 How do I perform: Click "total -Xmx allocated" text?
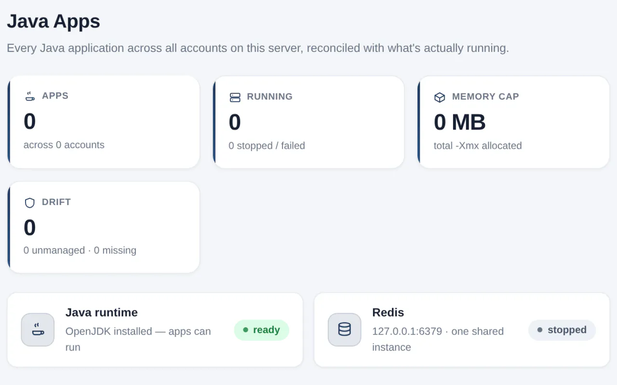478,146
